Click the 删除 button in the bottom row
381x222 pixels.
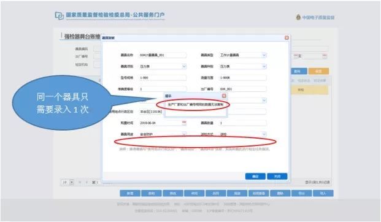(280, 193)
